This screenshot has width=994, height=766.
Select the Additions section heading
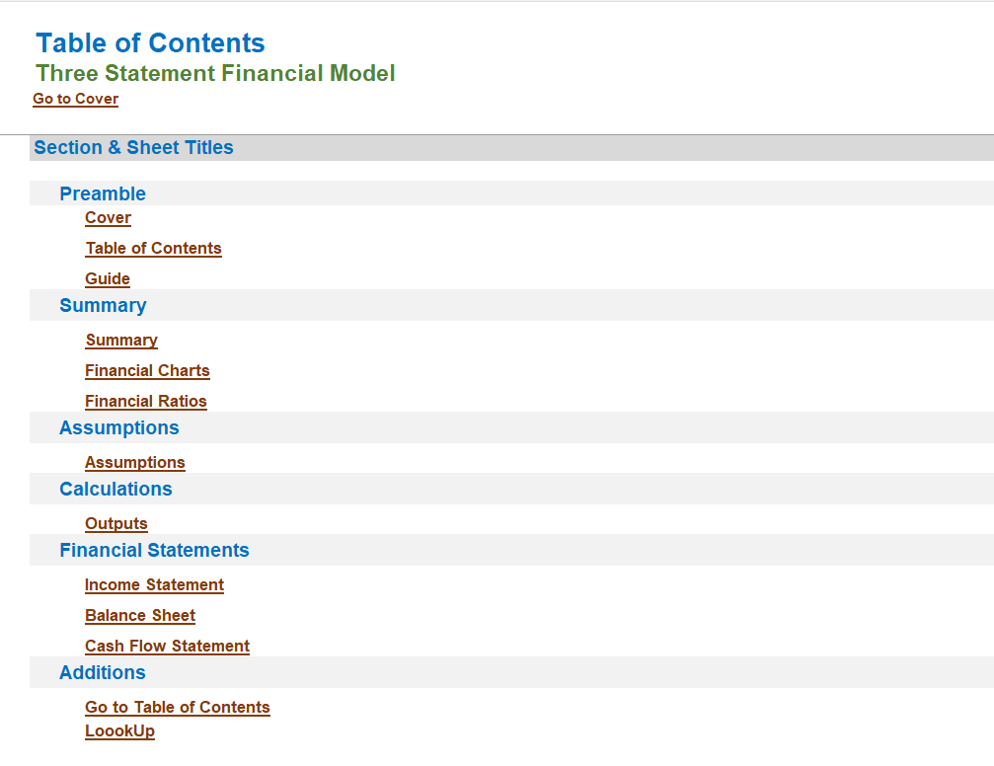click(x=103, y=672)
